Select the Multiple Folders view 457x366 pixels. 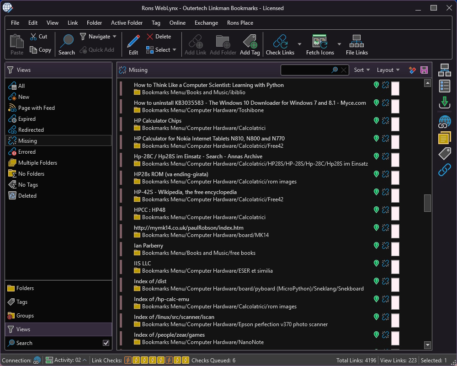58,163
